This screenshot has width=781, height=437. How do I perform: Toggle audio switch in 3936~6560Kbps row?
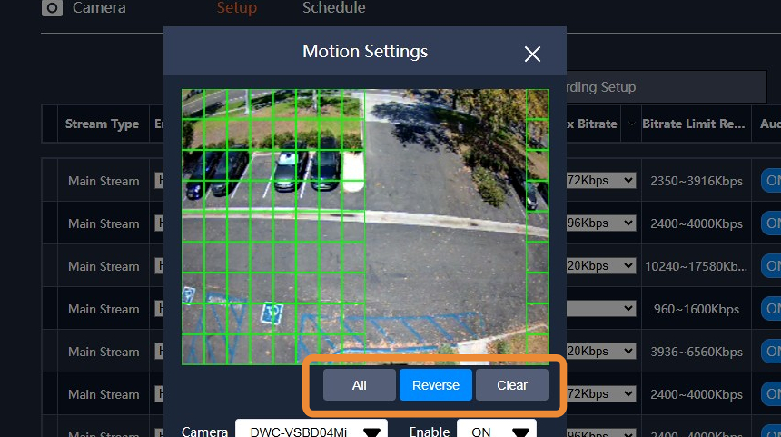pos(771,352)
